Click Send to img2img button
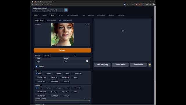 coord(102,65)
